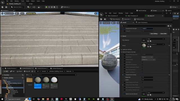This screenshot has width=180, height=101.
Task: Toggle the Two Sided override checkbox
Action: click(125, 62)
